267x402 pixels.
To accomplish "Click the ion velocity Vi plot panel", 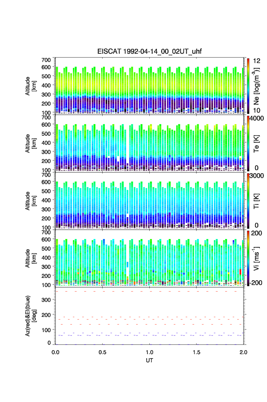I will [x=149, y=258].
